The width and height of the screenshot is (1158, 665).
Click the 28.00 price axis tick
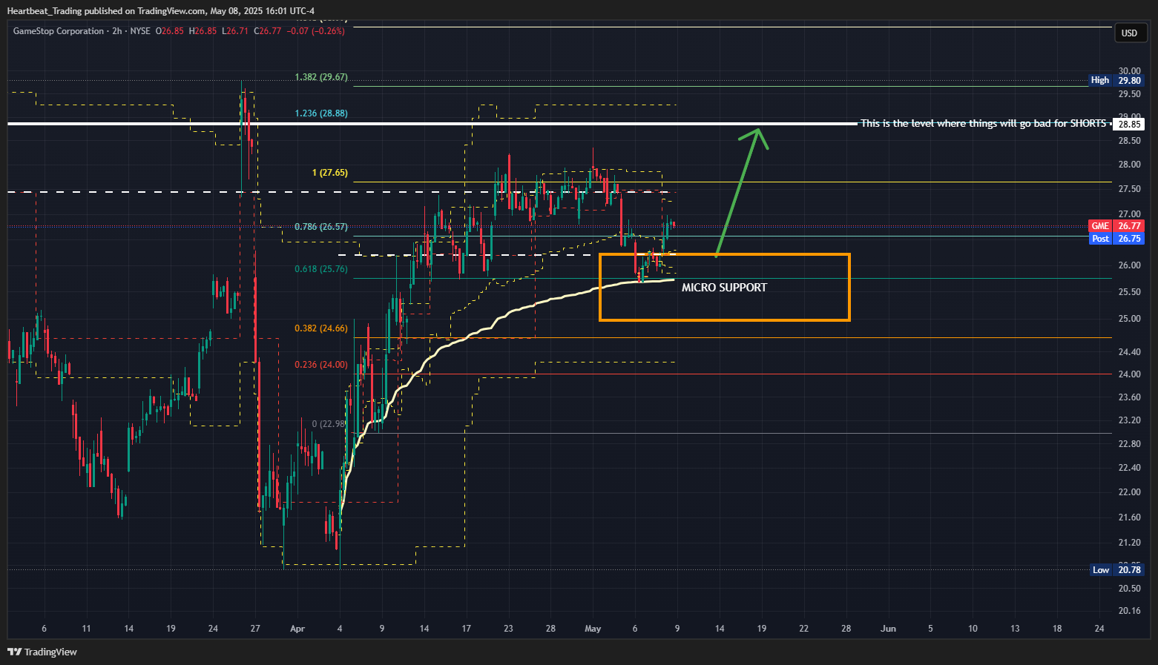[x=1130, y=165]
